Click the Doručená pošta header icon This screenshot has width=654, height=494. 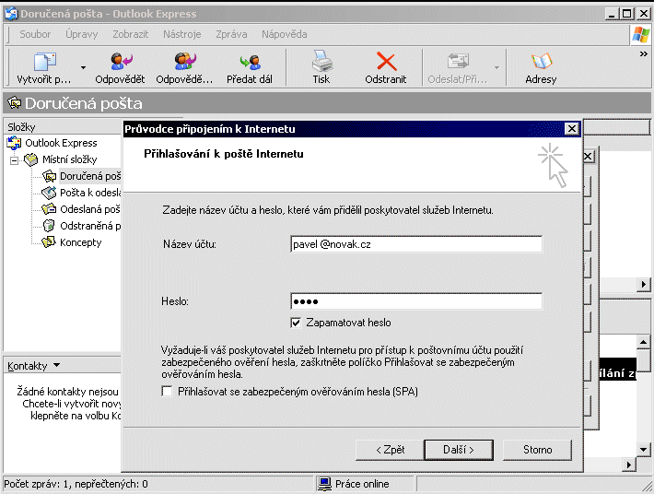click(x=15, y=102)
